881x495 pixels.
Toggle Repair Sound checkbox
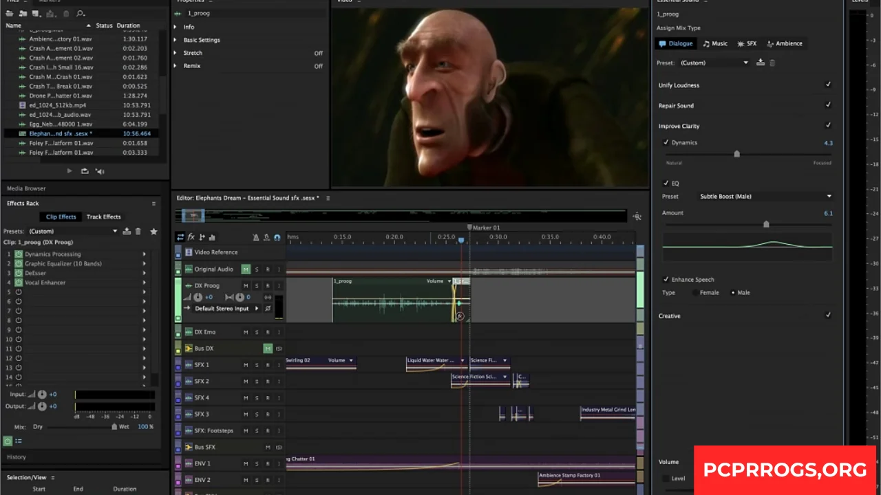click(828, 105)
